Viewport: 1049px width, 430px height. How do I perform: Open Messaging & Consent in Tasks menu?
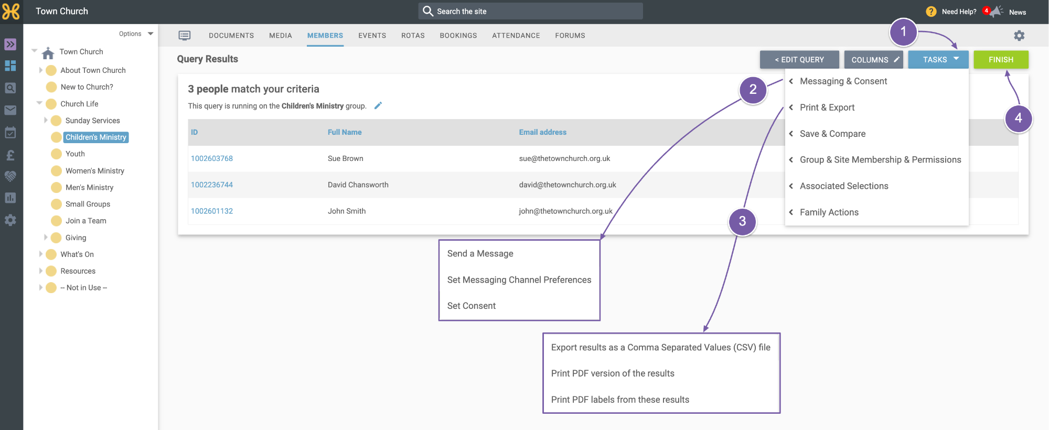(x=876, y=81)
